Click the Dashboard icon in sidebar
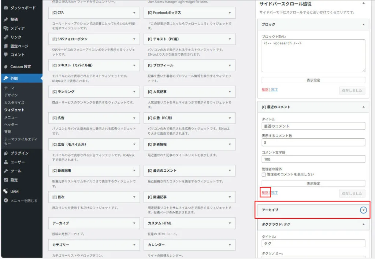 point(6,7)
